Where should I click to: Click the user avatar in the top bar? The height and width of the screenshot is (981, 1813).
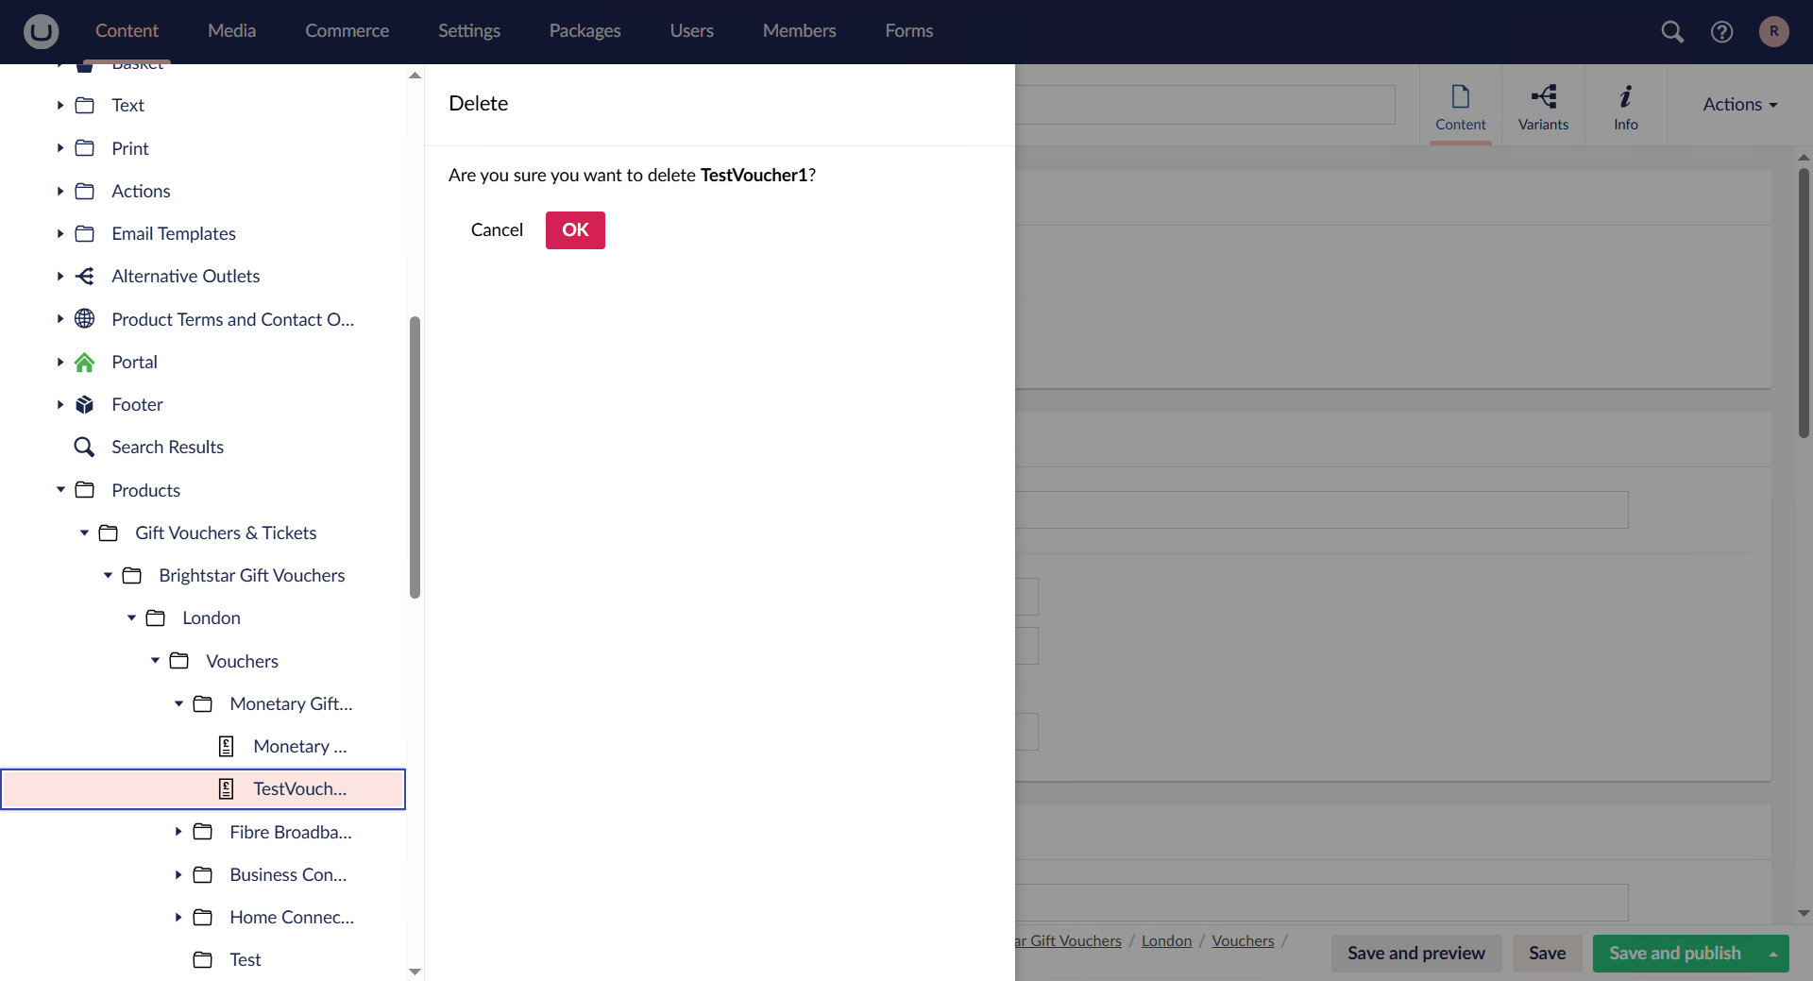(1774, 31)
